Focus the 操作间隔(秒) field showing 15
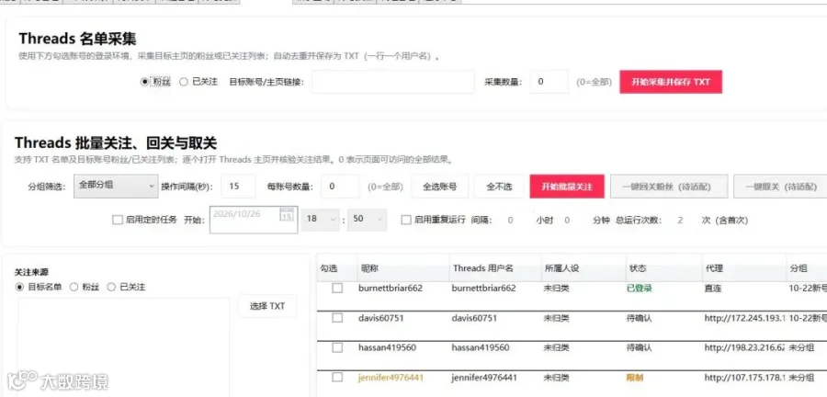The image size is (827, 397). (x=238, y=187)
